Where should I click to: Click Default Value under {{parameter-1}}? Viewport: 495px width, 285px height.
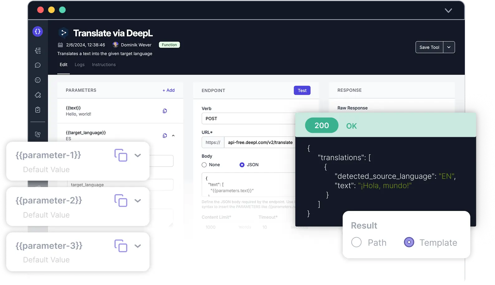[46, 170]
